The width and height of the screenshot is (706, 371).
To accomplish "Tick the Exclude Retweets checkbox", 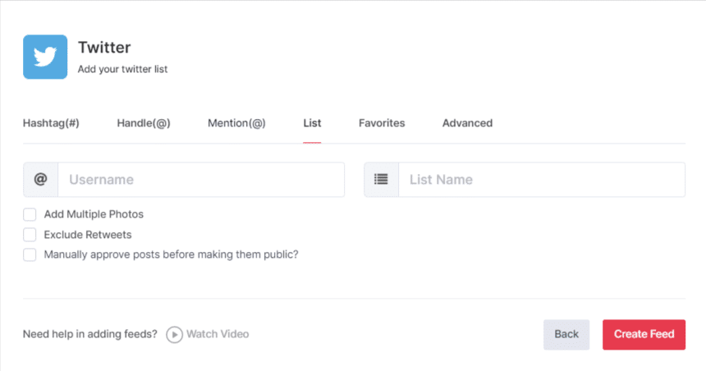I will (30, 235).
